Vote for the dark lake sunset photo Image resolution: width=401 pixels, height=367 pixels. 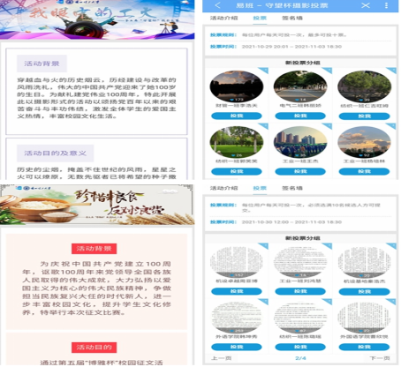tap(237, 116)
